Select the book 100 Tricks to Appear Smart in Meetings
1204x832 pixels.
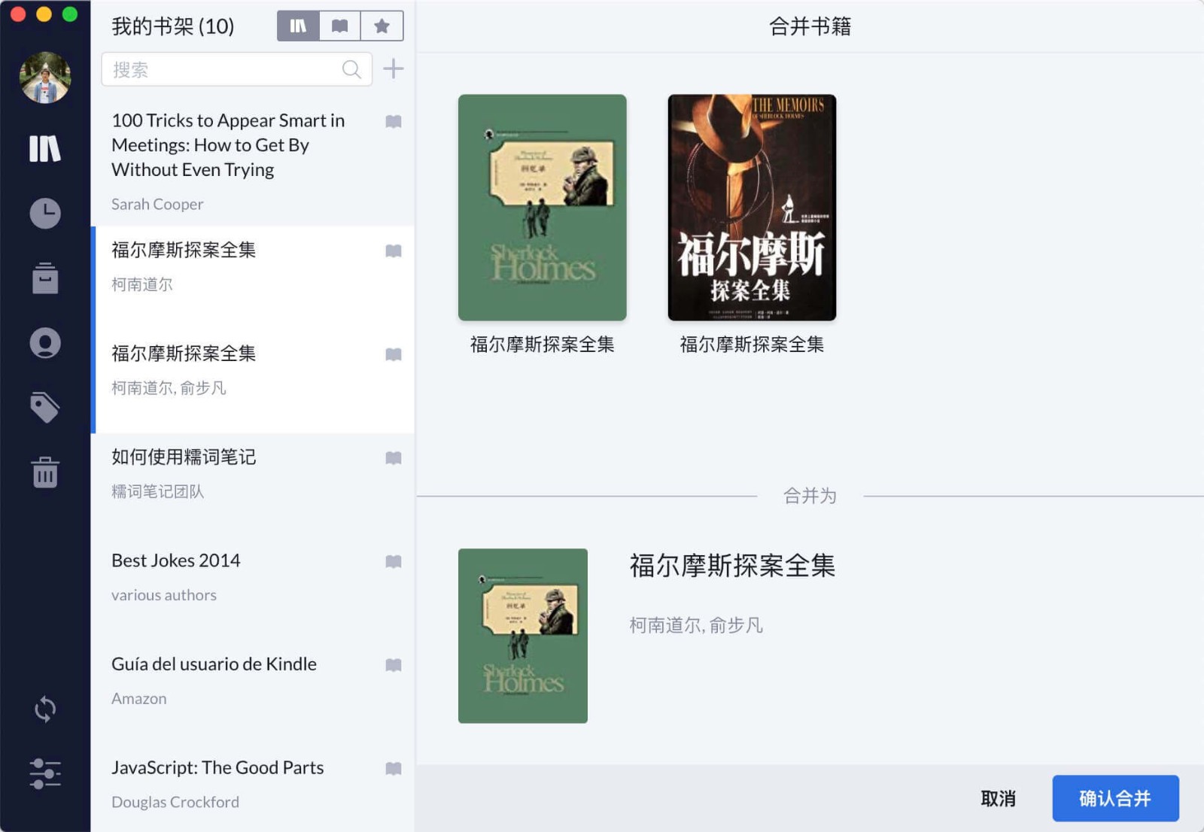pos(253,161)
